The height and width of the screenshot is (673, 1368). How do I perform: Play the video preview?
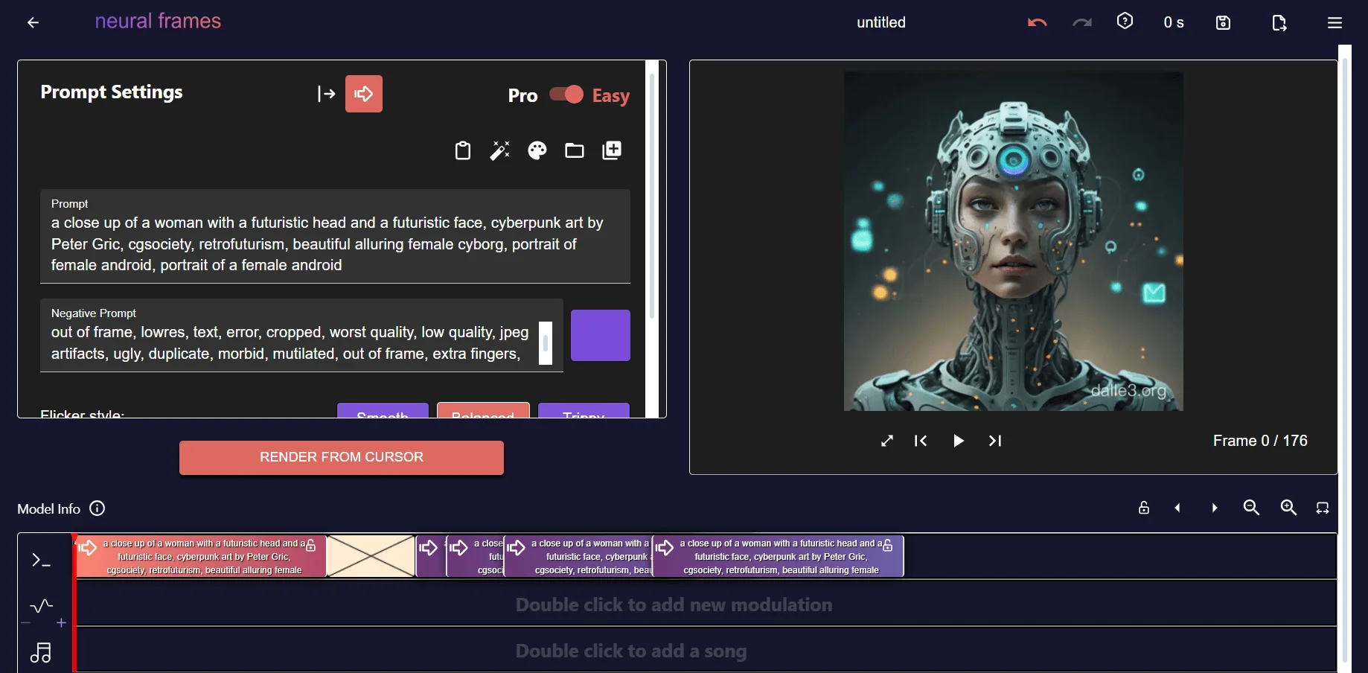pyautogui.click(x=958, y=441)
